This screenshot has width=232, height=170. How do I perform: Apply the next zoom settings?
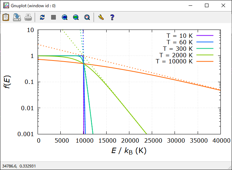click(76, 17)
